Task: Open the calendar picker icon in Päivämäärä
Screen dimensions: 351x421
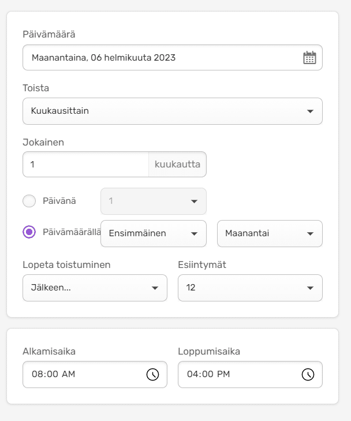Action: 309,58
